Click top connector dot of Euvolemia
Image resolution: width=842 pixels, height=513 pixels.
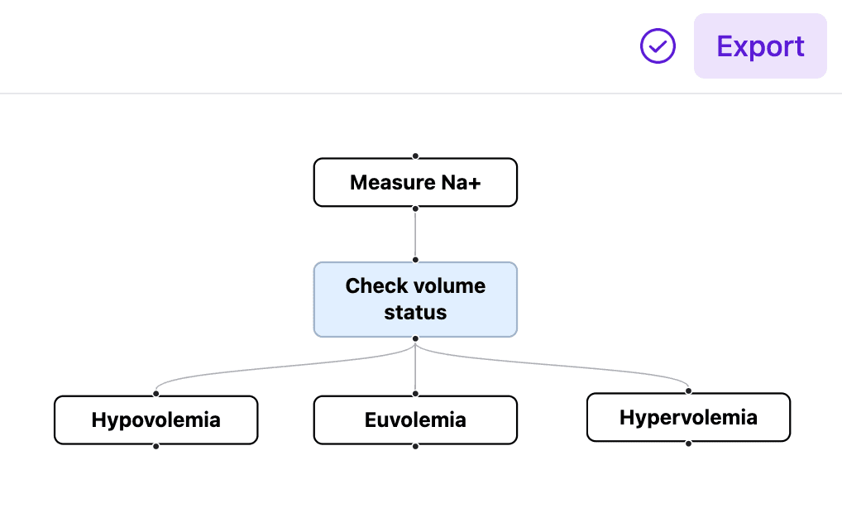(415, 394)
